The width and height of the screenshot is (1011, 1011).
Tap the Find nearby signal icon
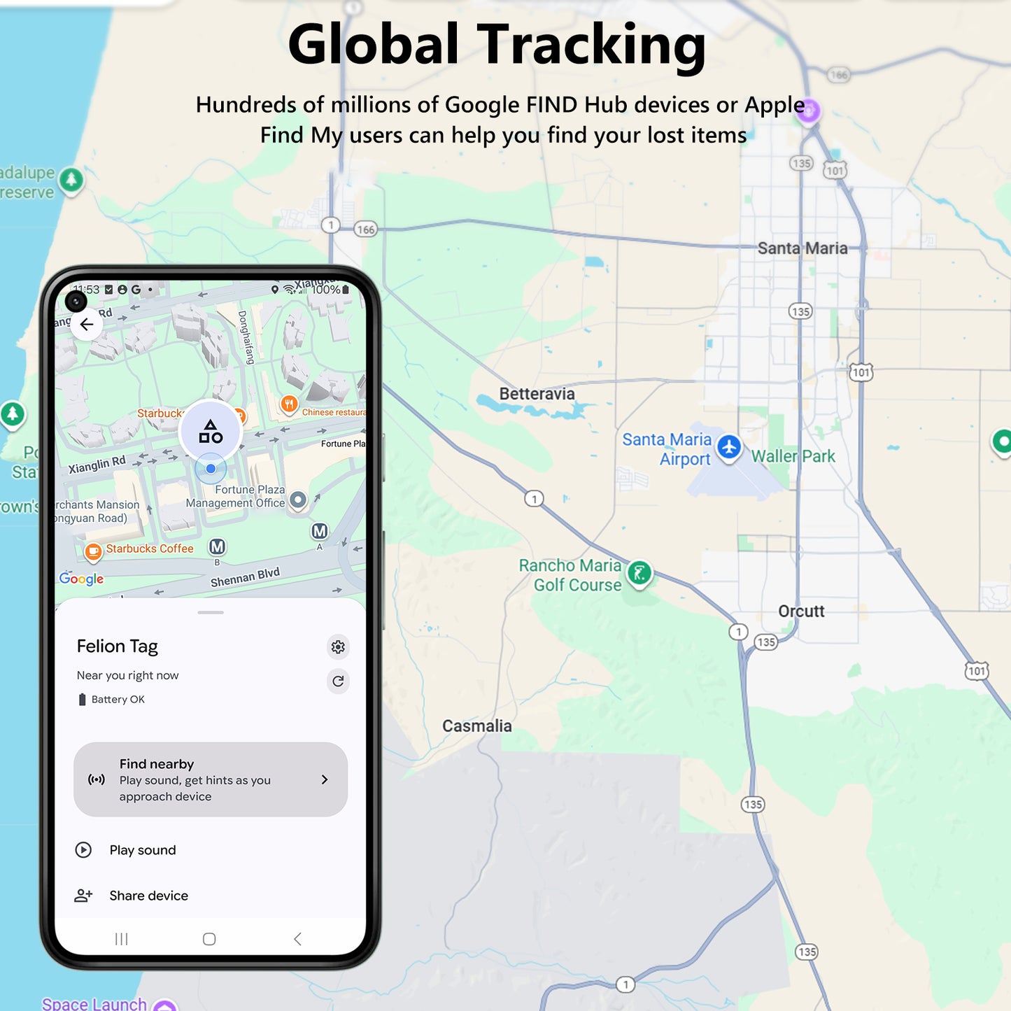[97, 779]
